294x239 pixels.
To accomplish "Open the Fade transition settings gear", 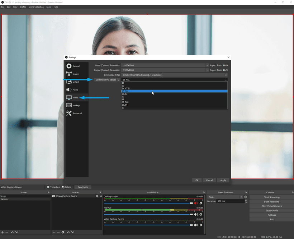I will click(245, 197).
